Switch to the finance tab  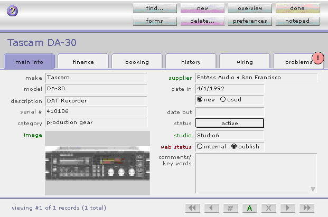[83, 62]
